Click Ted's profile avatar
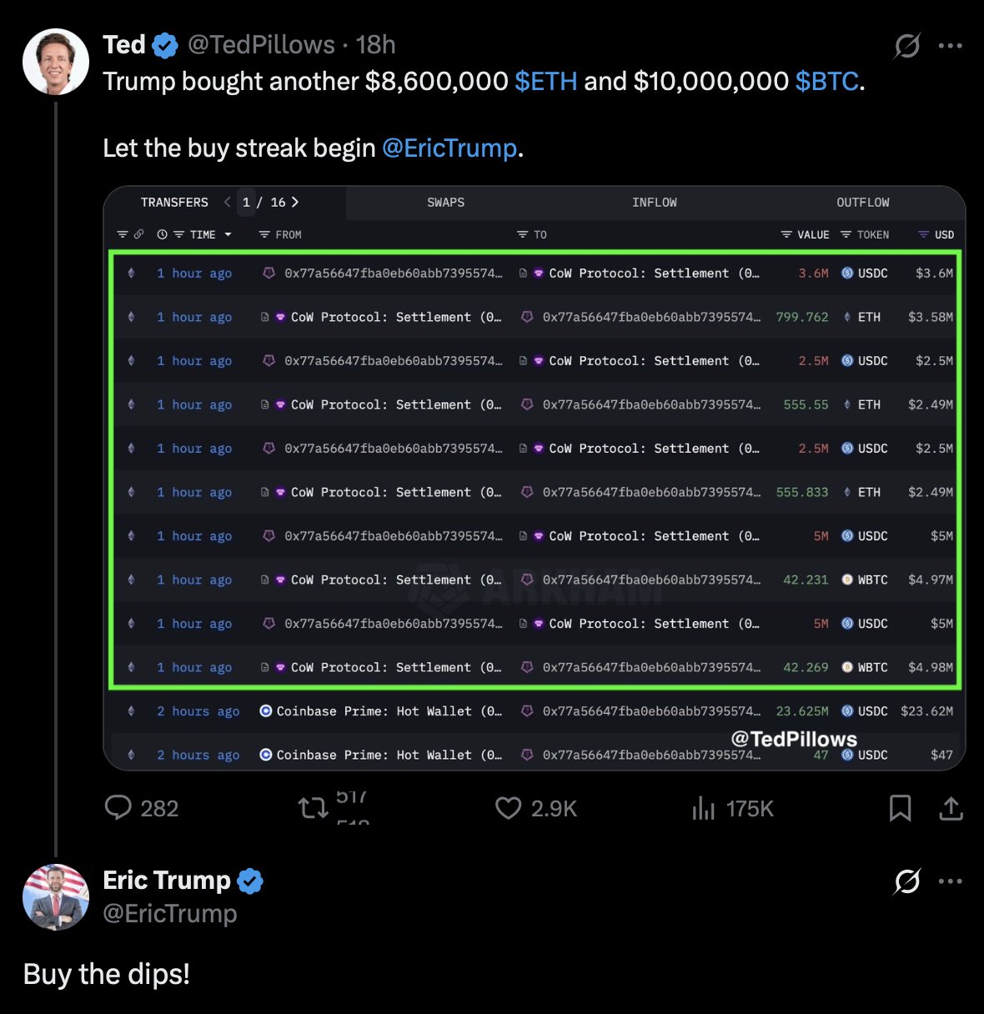 tap(56, 62)
